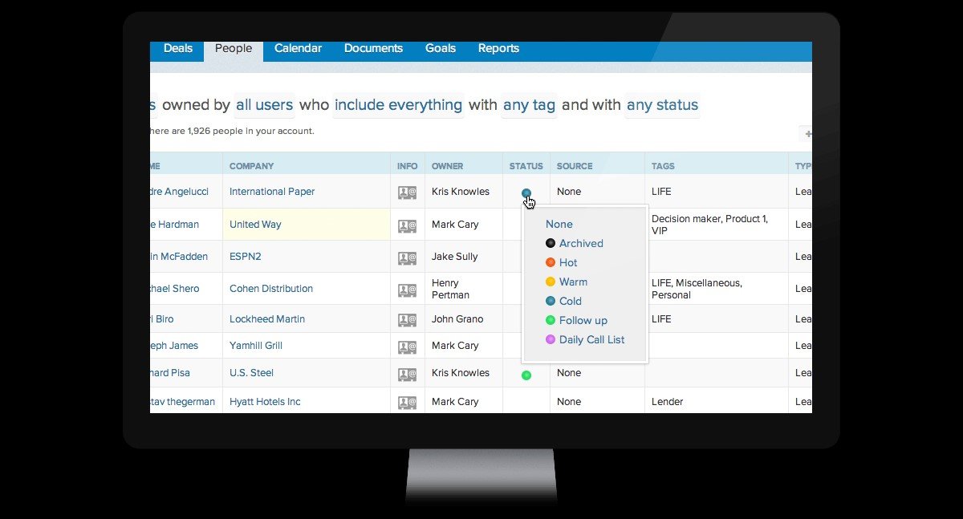Click the contact info icon for Yamhill Grill
963x519 pixels.
407,347
